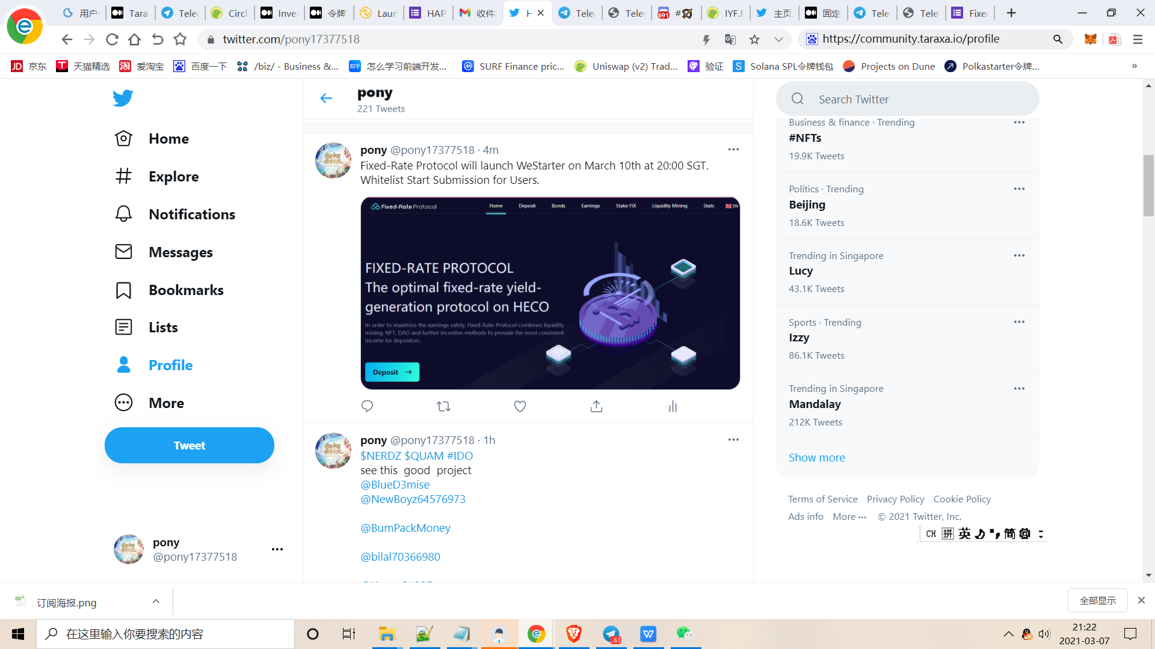The height and width of the screenshot is (649, 1155).
Task: Open options for the Beijing trend
Action: coord(1019,189)
